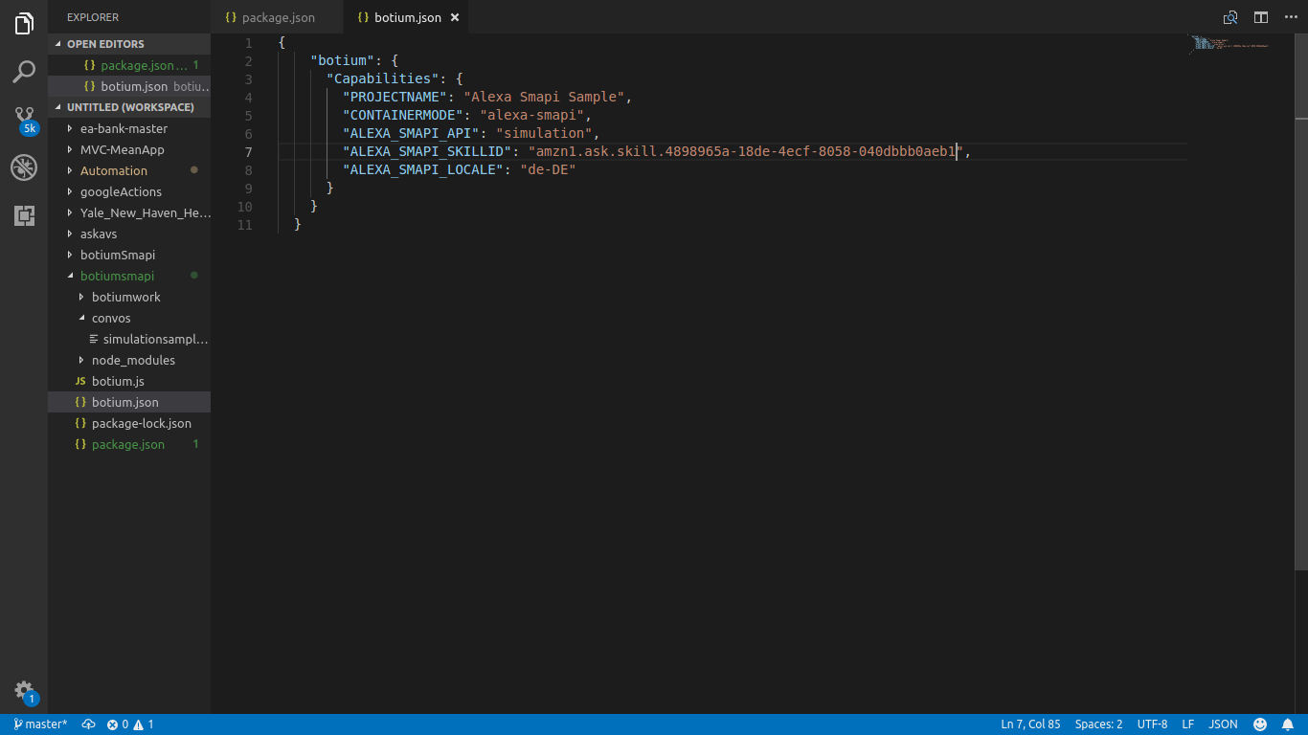Viewport: 1308px width, 735px height.
Task: Collapse the OPEN EDITORS section
Action: [104, 43]
